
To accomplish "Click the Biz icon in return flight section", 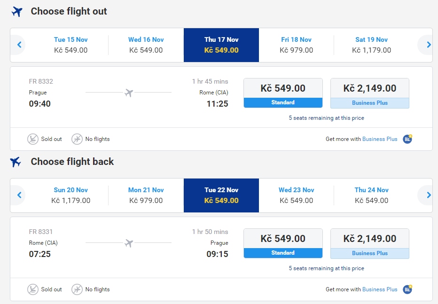I will pyautogui.click(x=407, y=289).
